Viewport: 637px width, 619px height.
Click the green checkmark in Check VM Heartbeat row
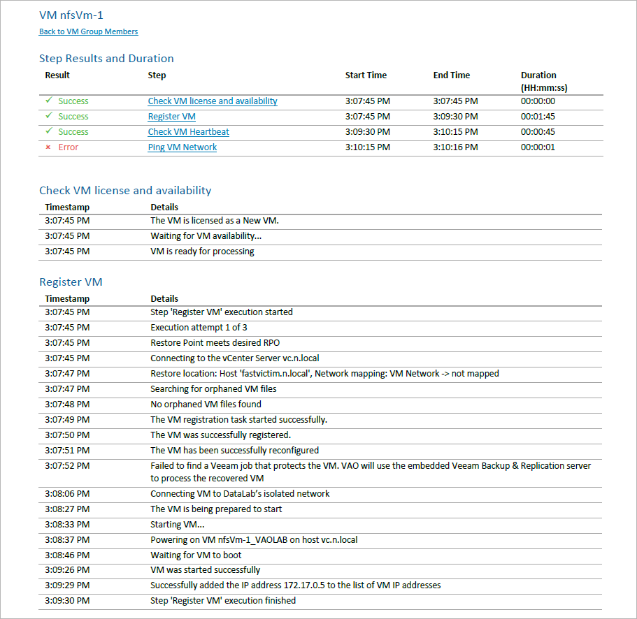click(49, 131)
